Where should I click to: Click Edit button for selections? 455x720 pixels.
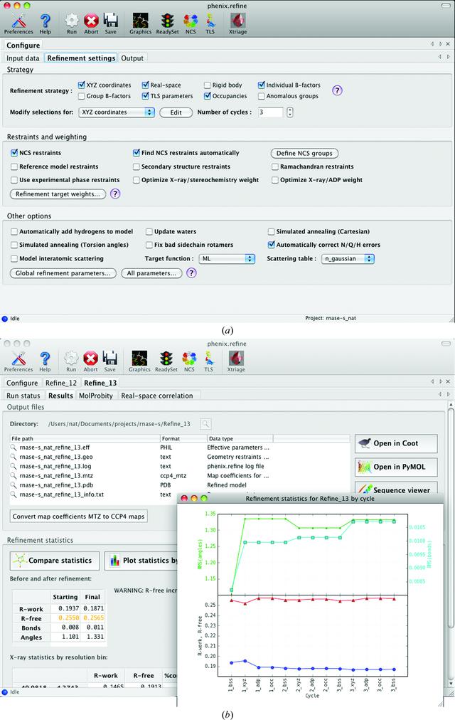click(176, 112)
